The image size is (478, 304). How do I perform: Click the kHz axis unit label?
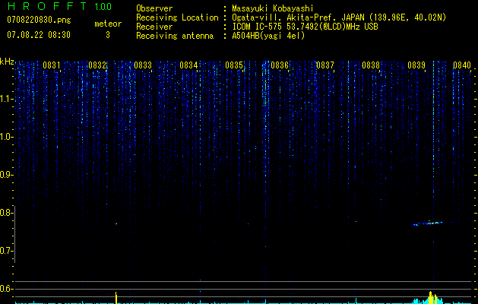(x=7, y=62)
